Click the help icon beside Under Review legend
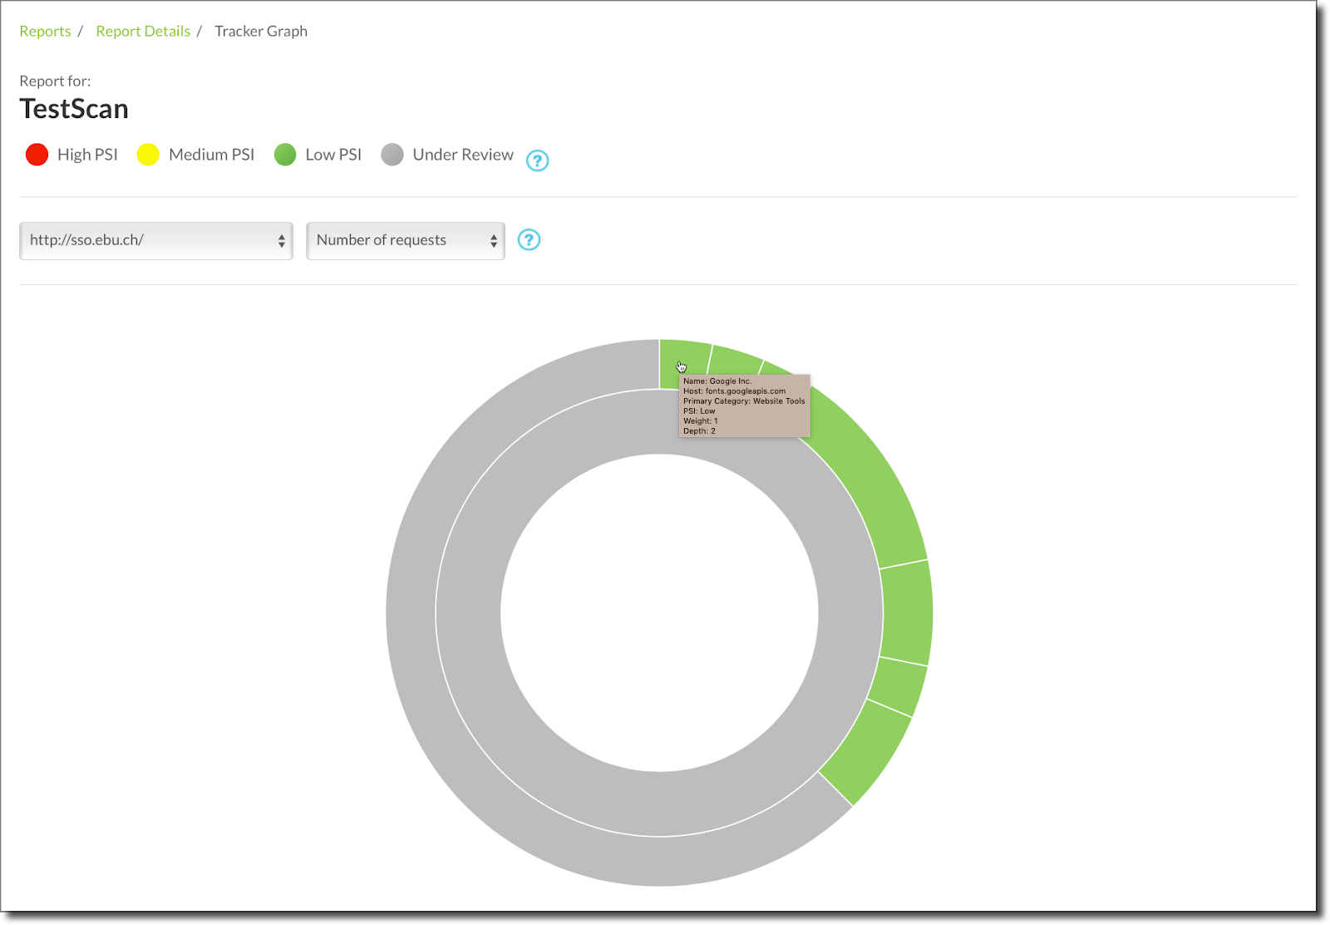This screenshot has height=925, width=1330. (538, 160)
